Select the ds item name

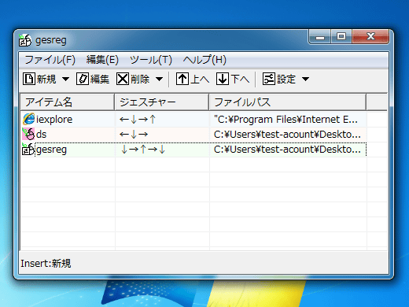[x=41, y=135]
